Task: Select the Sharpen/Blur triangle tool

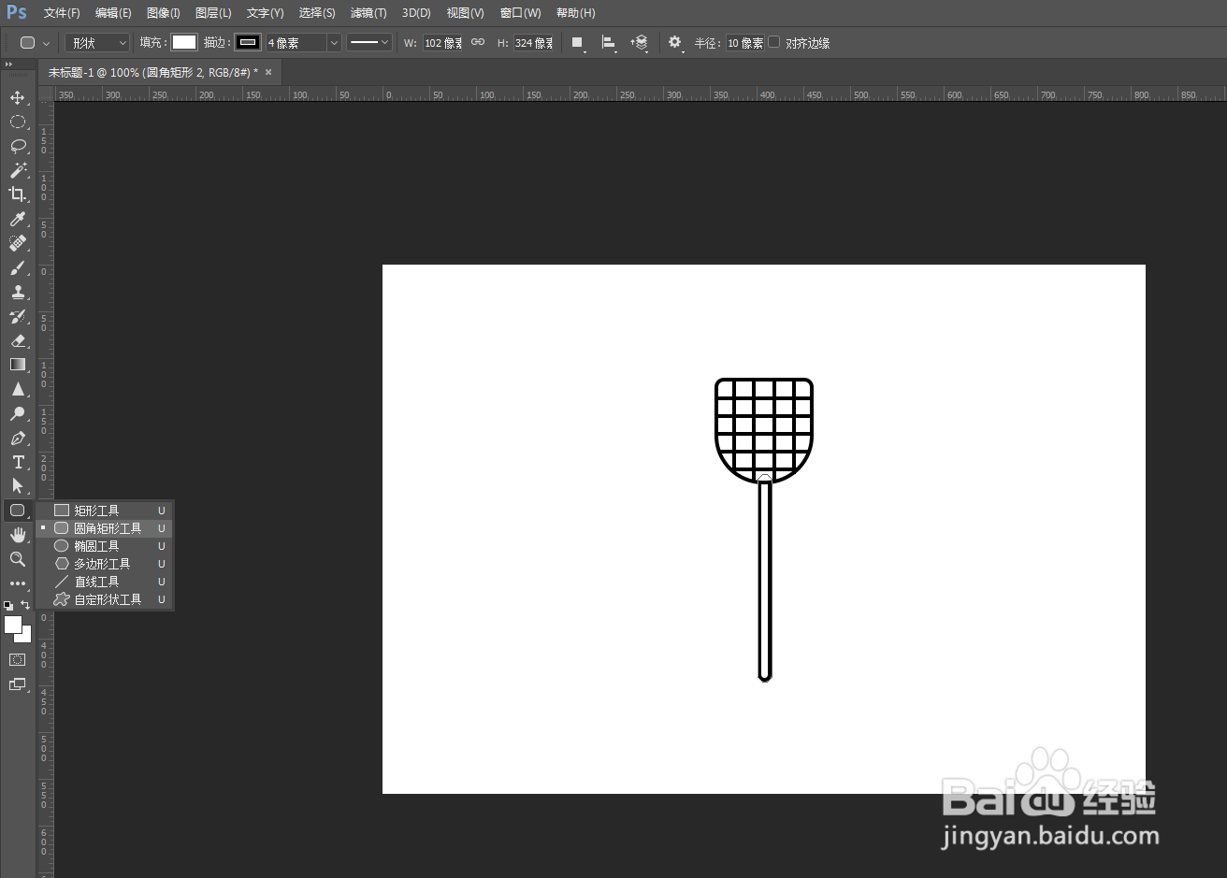Action: [x=18, y=389]
